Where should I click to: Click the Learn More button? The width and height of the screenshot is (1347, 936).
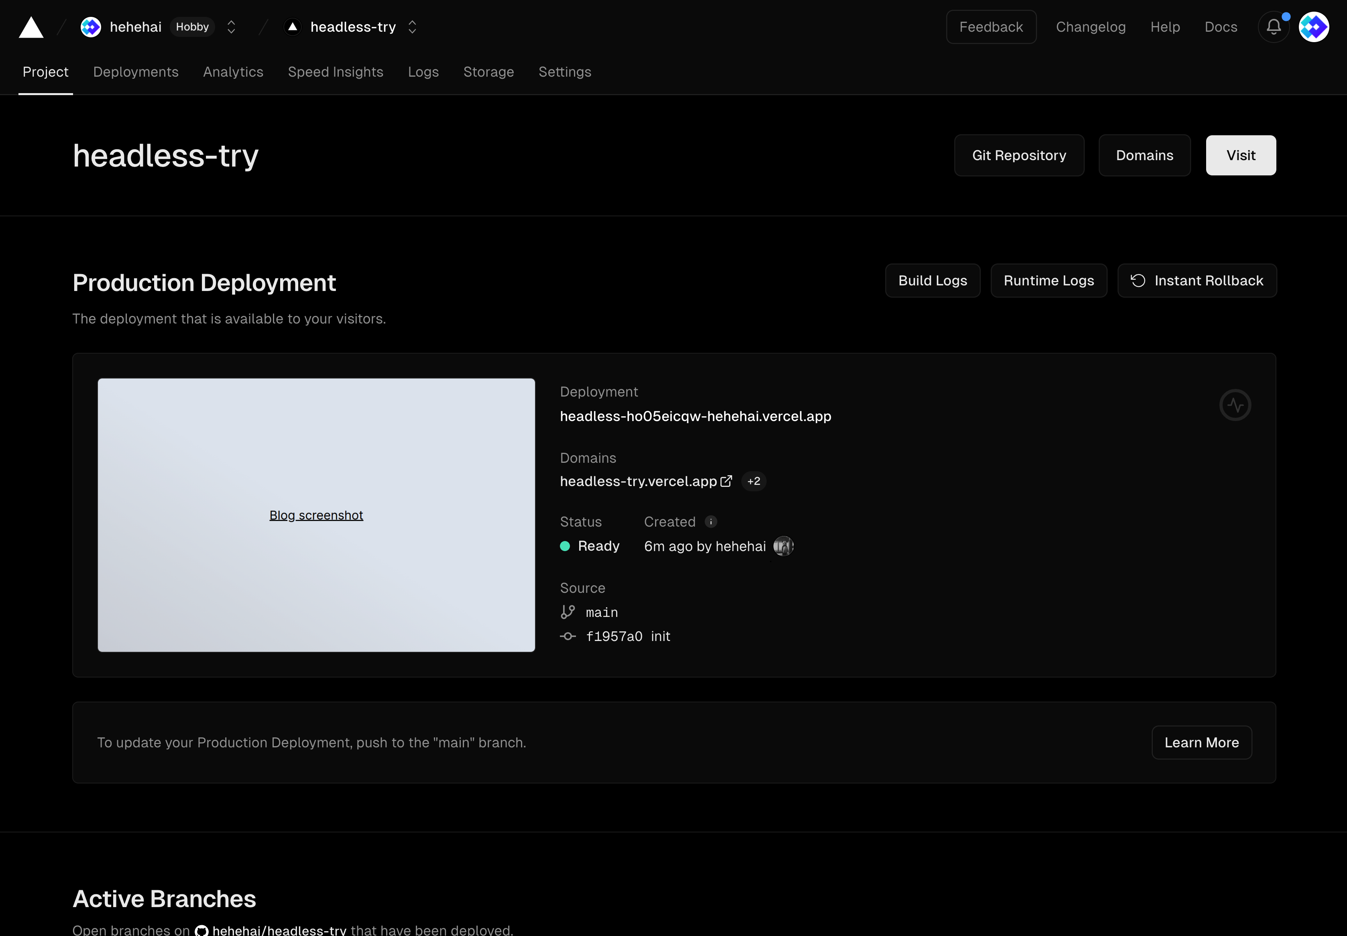click(x=1202, y=743)
